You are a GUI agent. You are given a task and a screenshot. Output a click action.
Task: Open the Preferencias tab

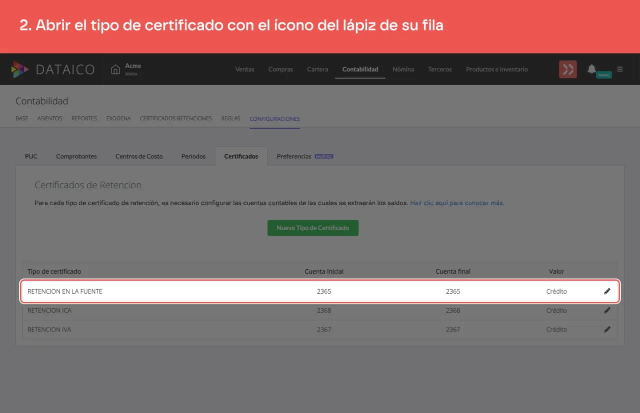click(x=305, y=156)
